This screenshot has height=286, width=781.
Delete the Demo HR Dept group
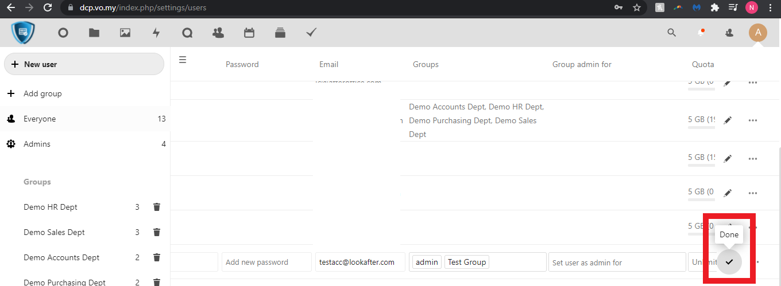157,207
